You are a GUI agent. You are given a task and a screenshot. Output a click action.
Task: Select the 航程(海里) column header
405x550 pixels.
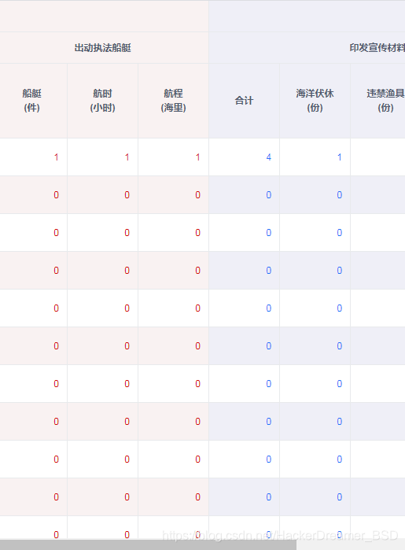point(173,100)
